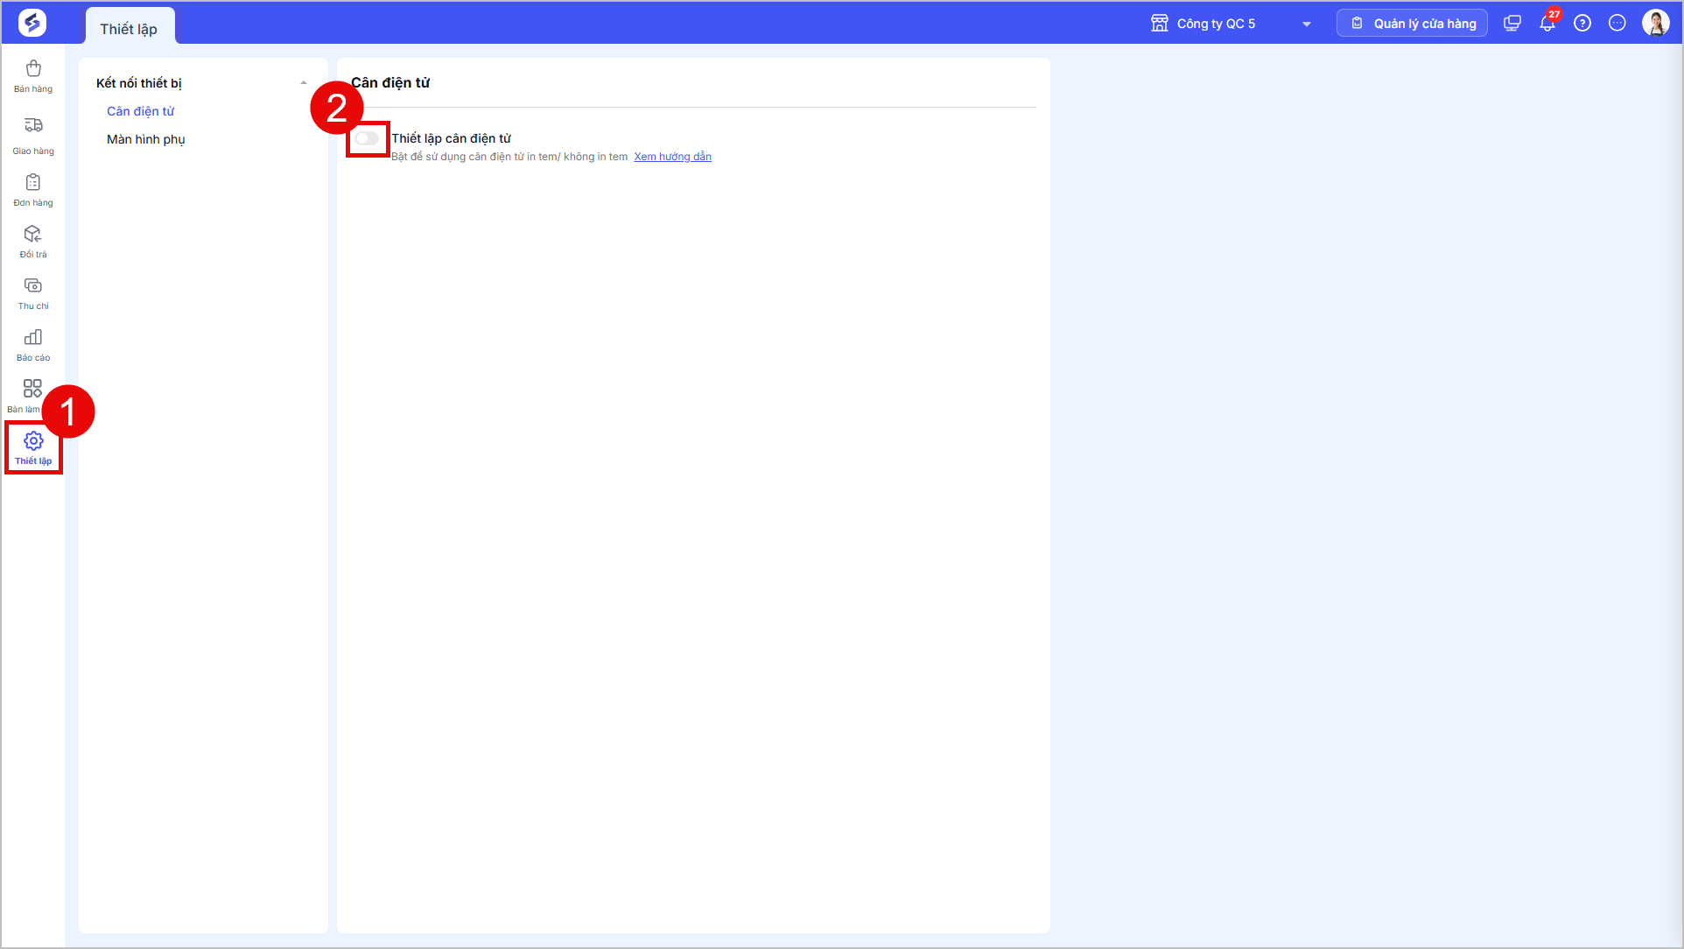This screenshot has width=1684, height=949.
Task: View the Báo cáo reports icon
Action: [33, 345]
